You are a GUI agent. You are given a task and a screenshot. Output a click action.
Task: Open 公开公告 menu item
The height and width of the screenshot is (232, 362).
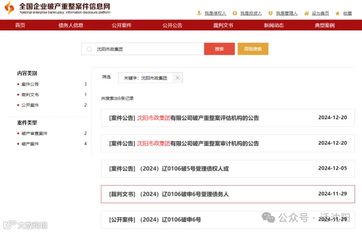coord(172,25)
